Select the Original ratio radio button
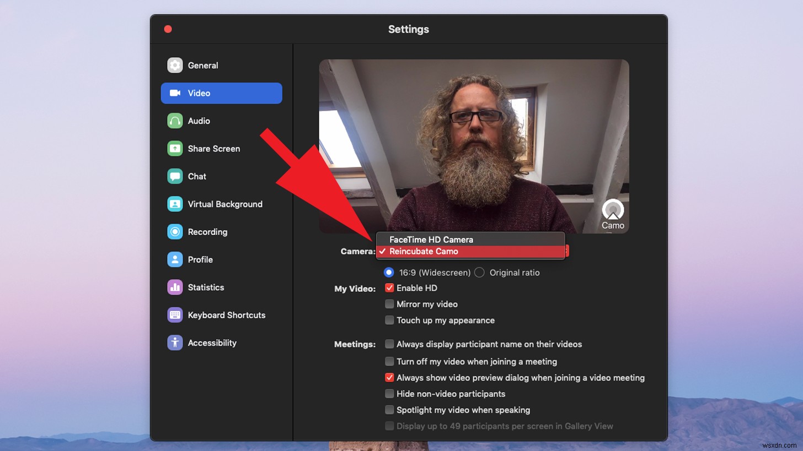 pyautogui.click(x=479, y=272)
